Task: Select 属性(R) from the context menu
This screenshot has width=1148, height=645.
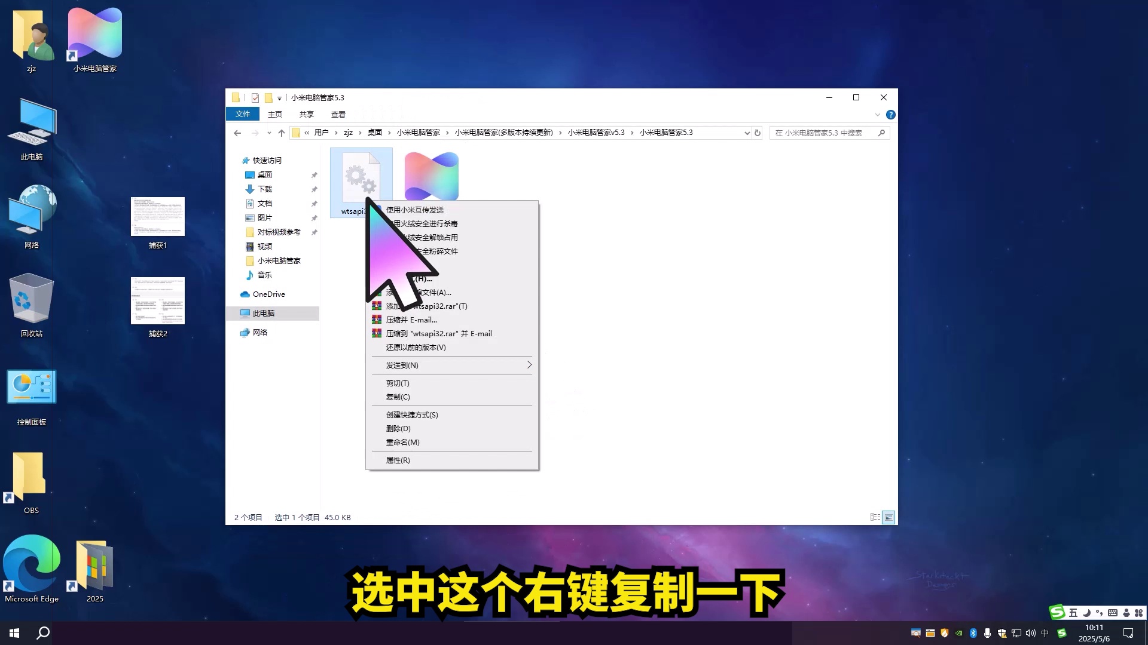Action: coord(398,460)
